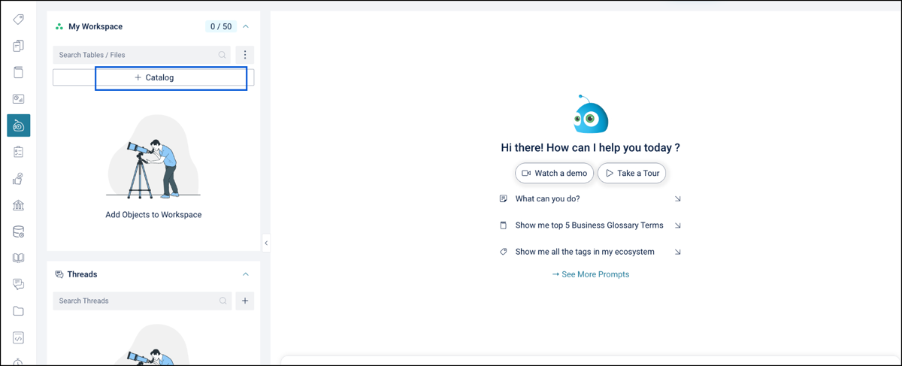Click the clipboard icon in sidebar
Image resolution: width=902 pixels, height=366 pixels.
tap(19, 152)
